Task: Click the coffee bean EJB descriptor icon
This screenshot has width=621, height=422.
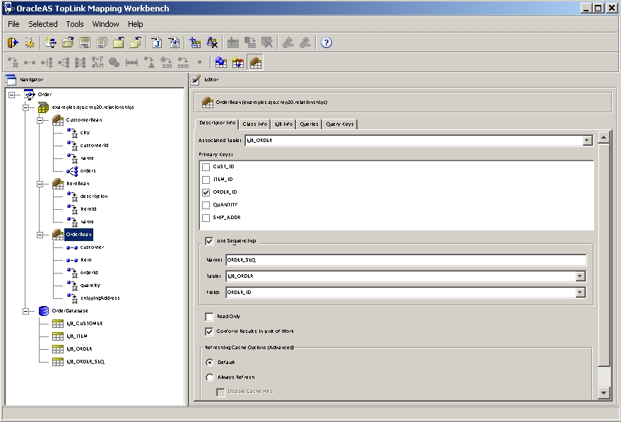Action: [256, 62]
